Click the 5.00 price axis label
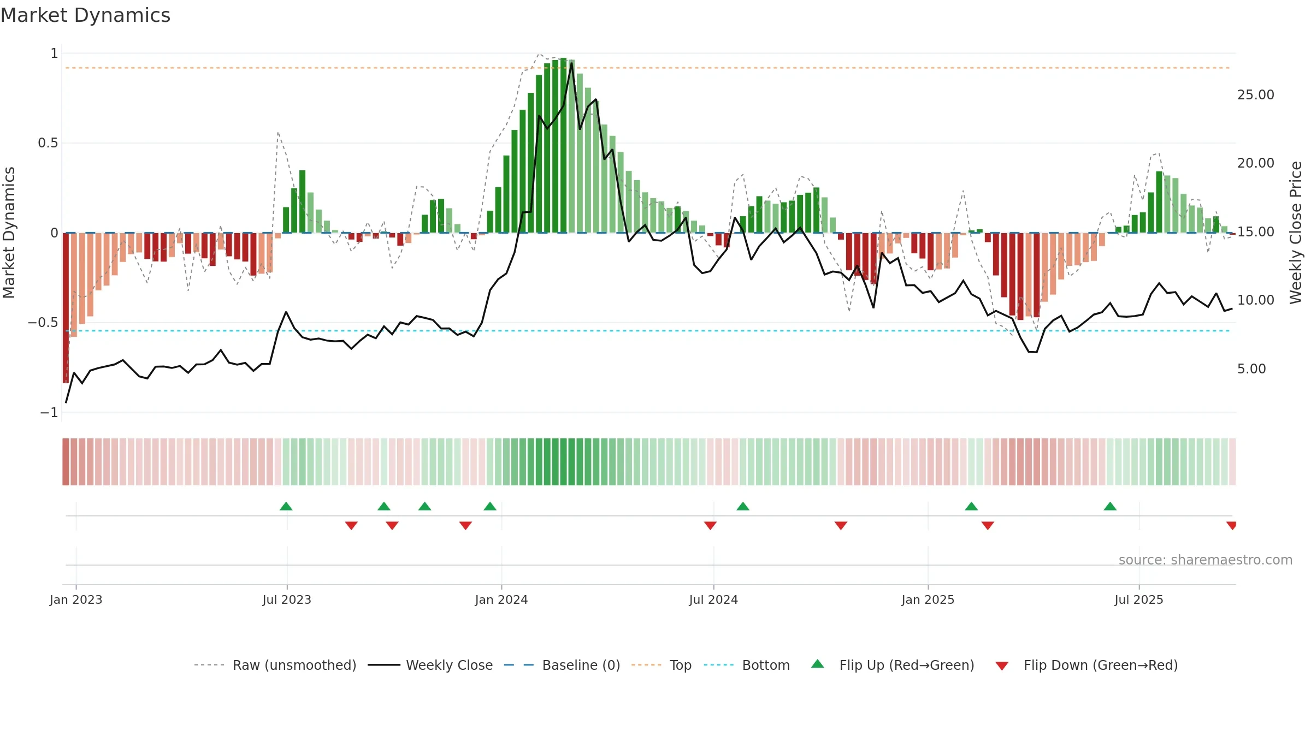The width and height of the screenshot is (1311, 737). coord(1251,369)
